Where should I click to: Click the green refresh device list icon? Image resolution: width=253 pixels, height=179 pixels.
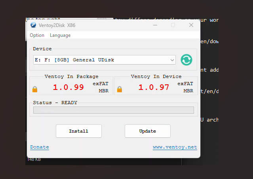tap(186, 60)
